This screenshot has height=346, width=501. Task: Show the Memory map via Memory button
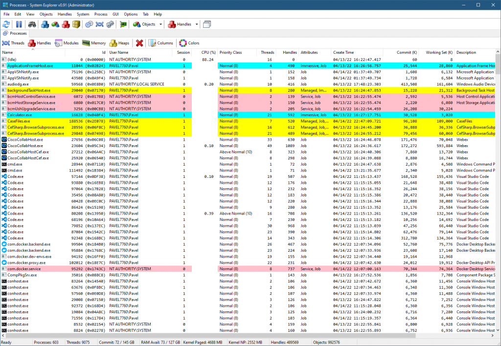point(94,43)
